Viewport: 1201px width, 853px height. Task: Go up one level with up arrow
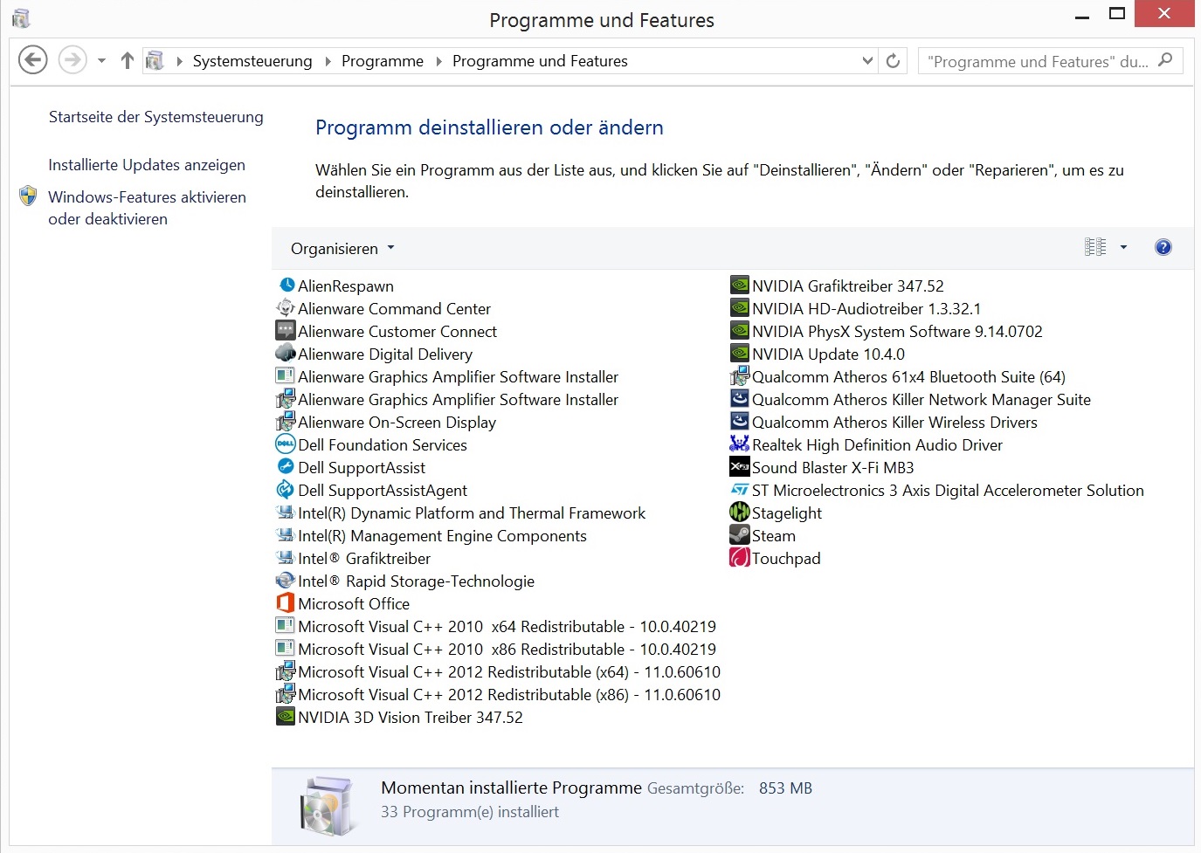tap(128, 60)
